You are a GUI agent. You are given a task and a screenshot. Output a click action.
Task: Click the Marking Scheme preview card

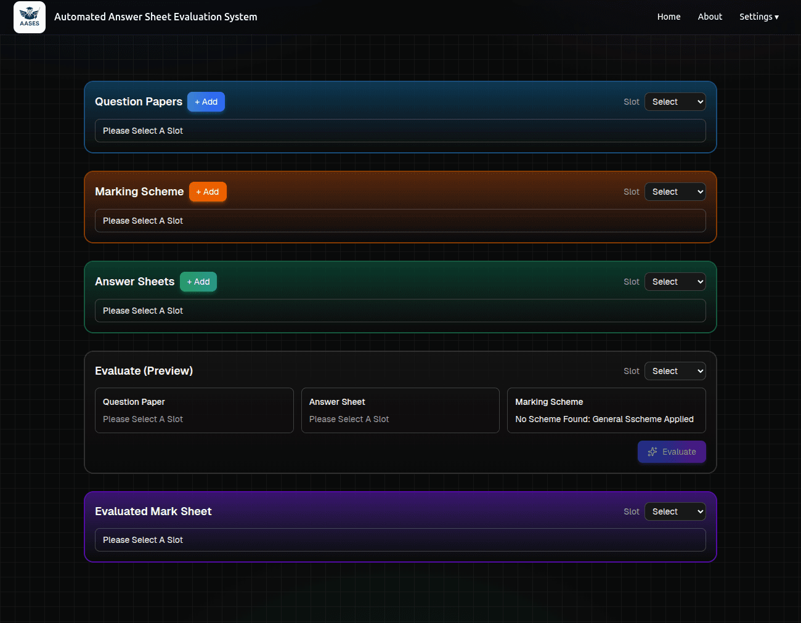coord(606,410)
